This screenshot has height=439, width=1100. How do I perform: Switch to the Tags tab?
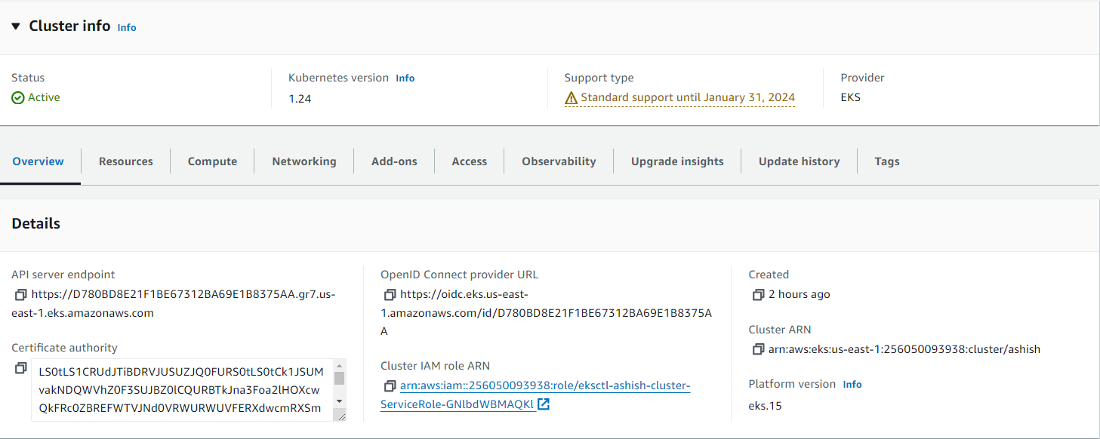click(887, 161)
